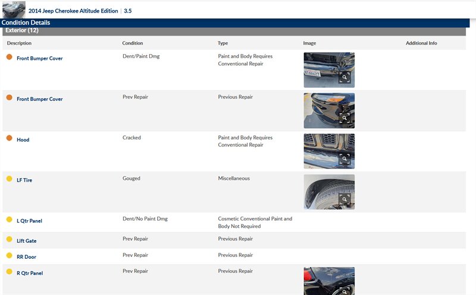Open the first Front Bumper Cover link
Viewport: 476px width, 295px height.
click(39, 59)
